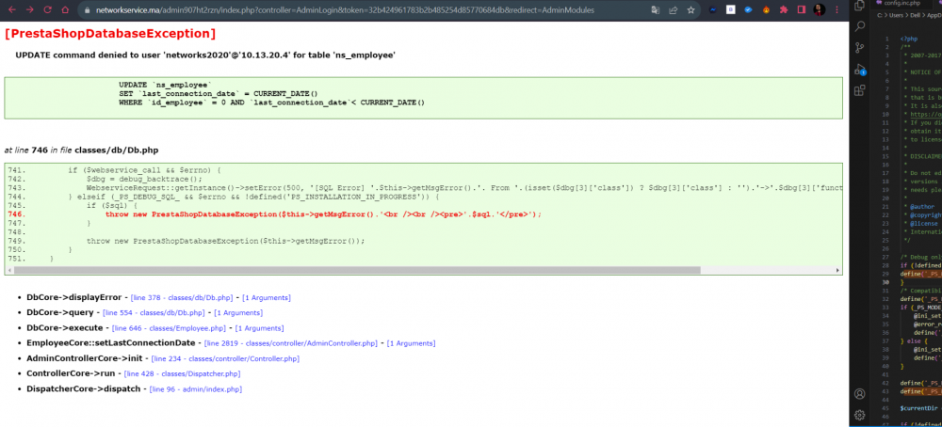Click the lock icon for site info

[87, 10]
